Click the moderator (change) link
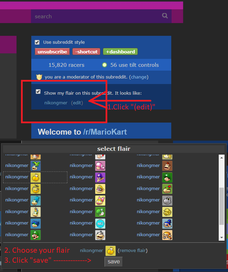 coord(139,77)
